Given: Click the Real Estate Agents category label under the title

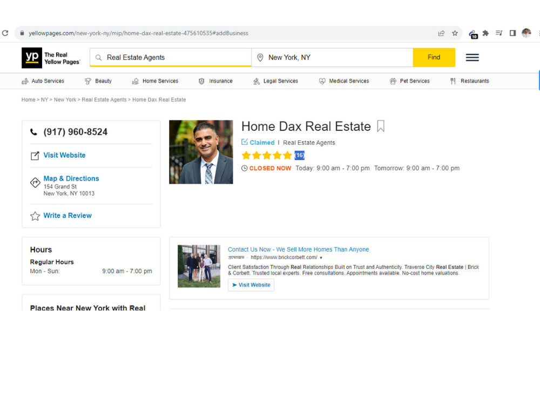Looking at the screenshot, I should (x=309, y=143).
